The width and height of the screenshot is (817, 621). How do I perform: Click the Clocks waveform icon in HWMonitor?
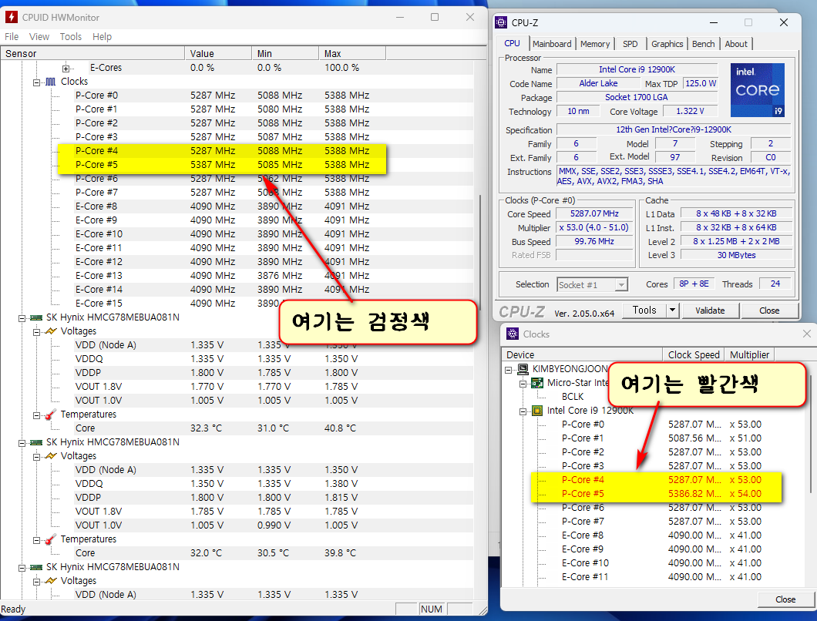51,81
